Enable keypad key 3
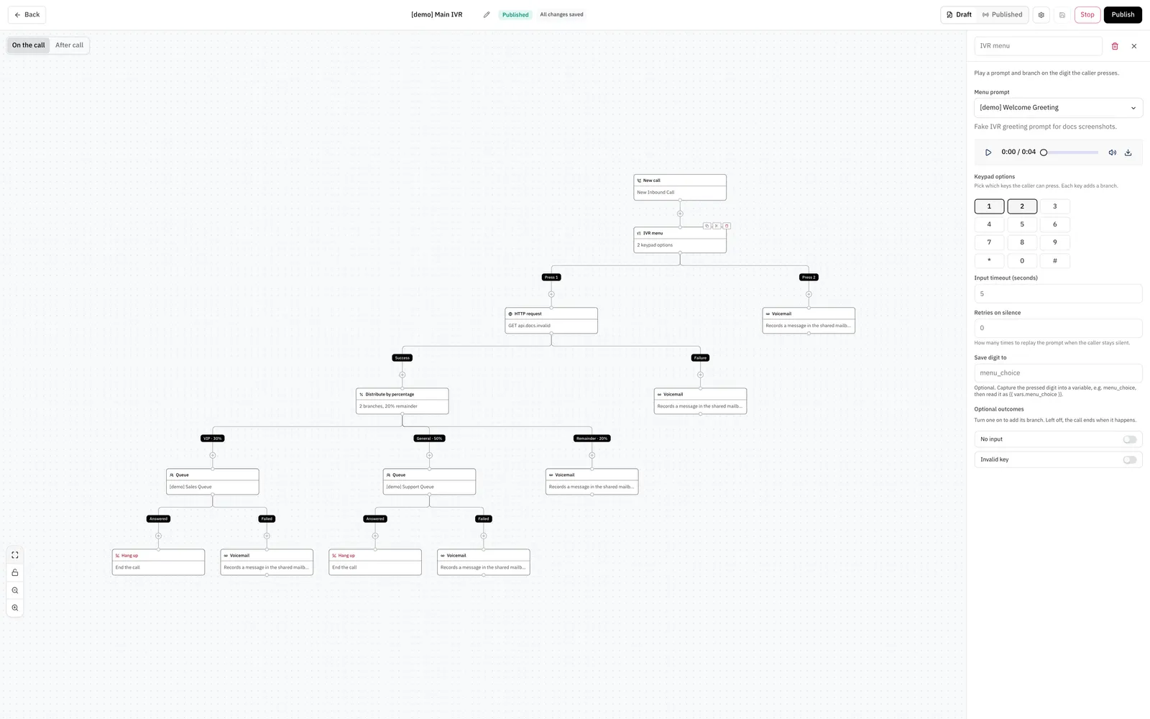The height and width of the screenshot is (719, 1150). 1055,206
